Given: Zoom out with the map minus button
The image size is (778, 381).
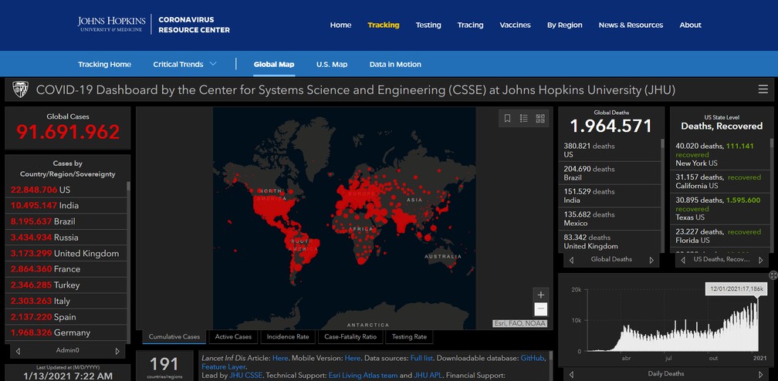Looking at the screenshot, I should click(541, 309).
